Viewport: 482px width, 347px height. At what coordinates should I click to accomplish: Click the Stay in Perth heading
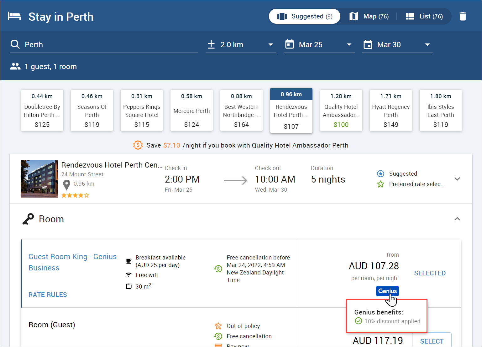point(61,17)
